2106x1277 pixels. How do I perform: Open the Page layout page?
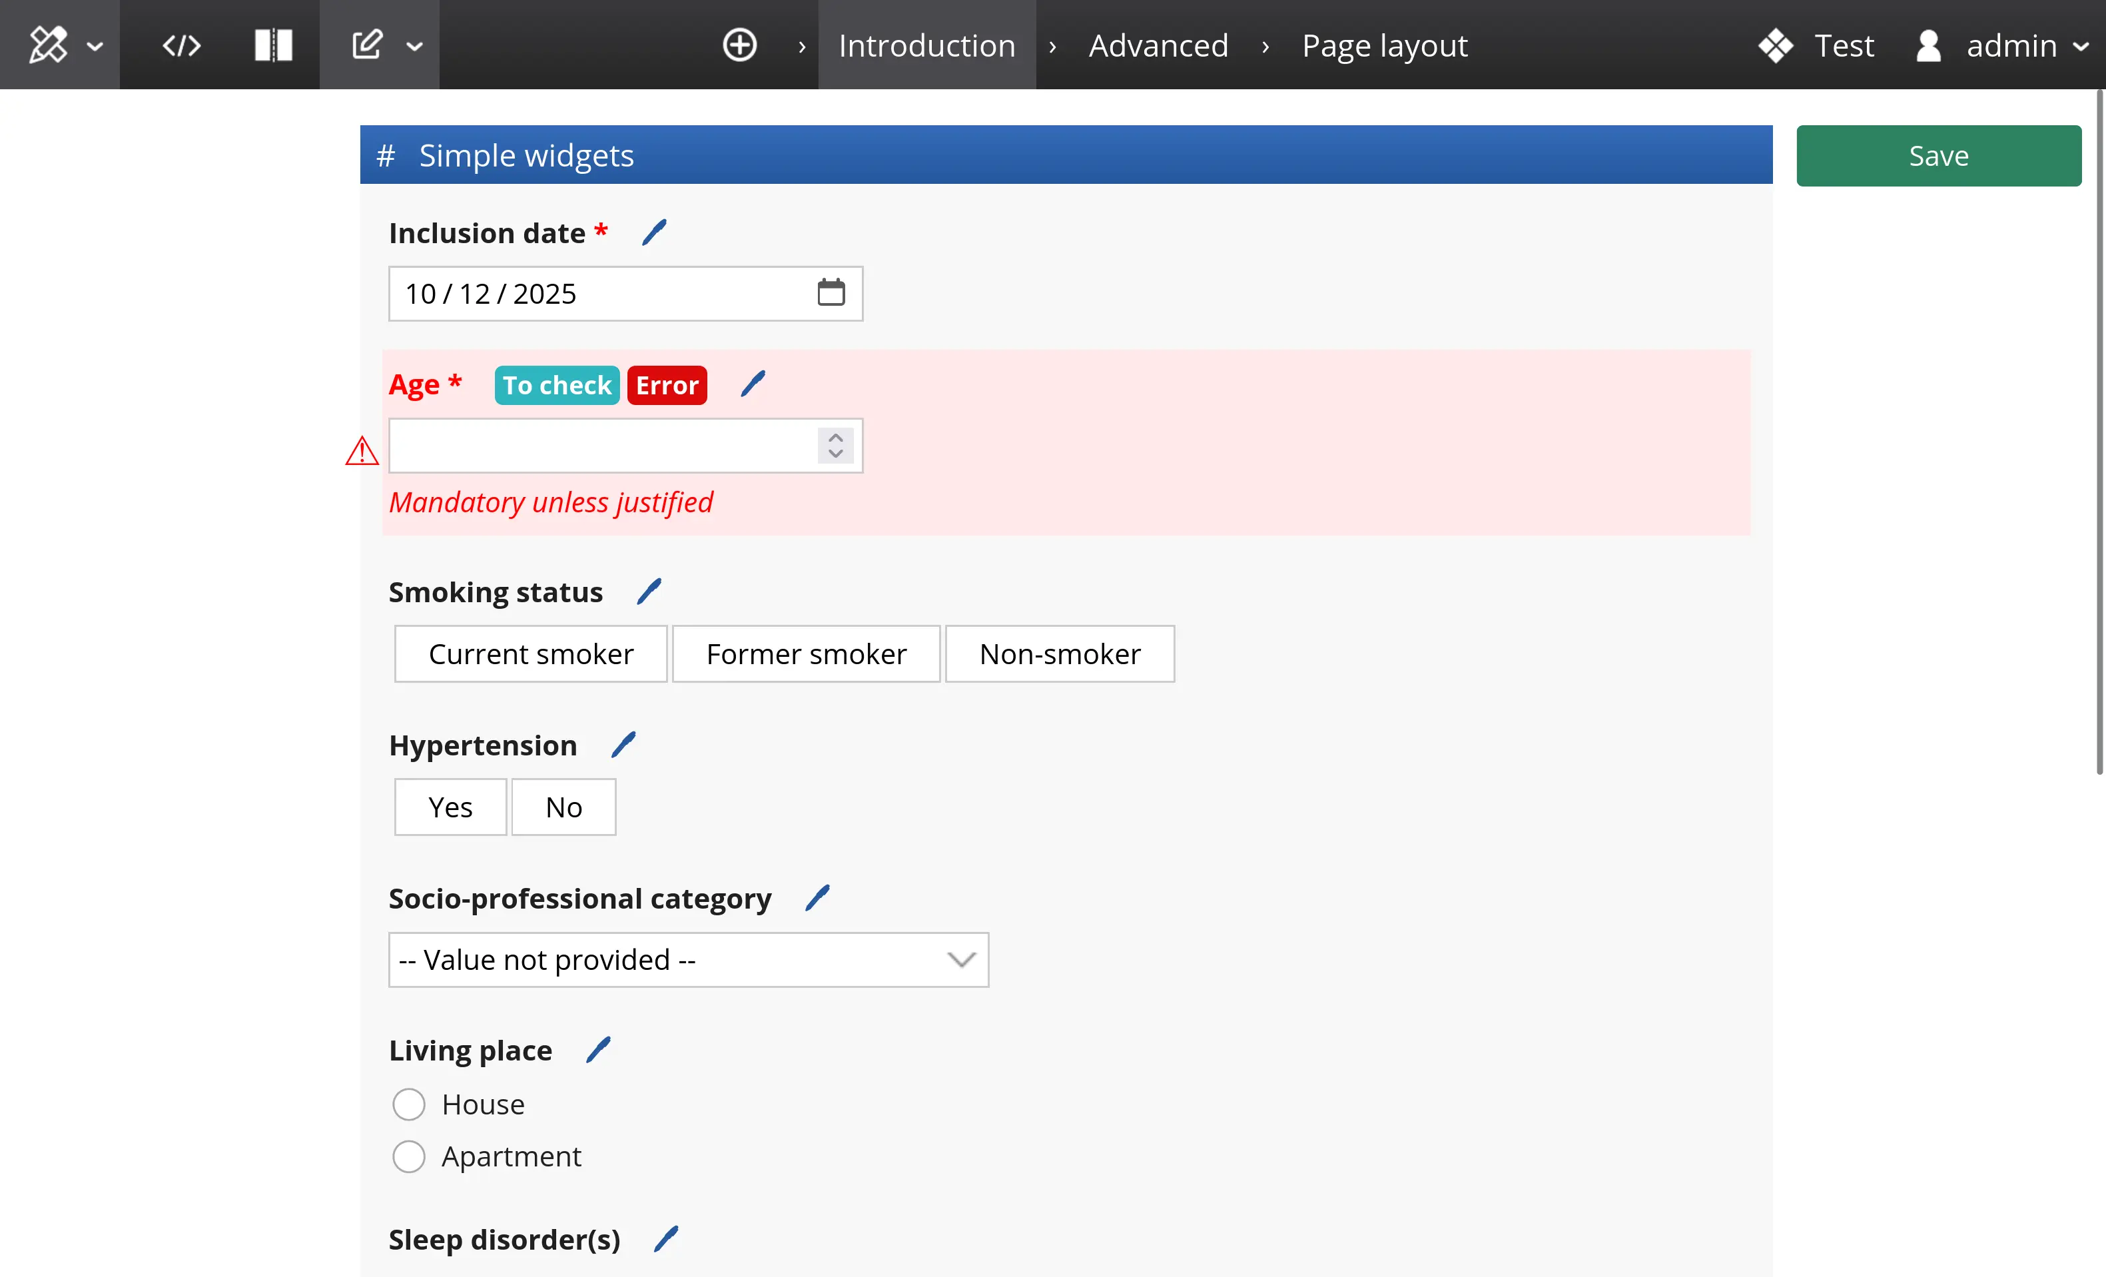point(1385,45)
